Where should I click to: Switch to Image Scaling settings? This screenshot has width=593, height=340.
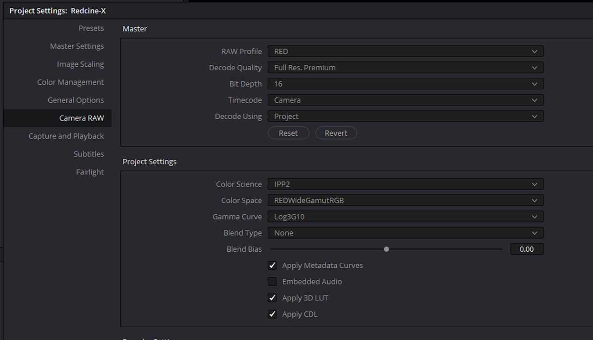(x=80, y=64)
